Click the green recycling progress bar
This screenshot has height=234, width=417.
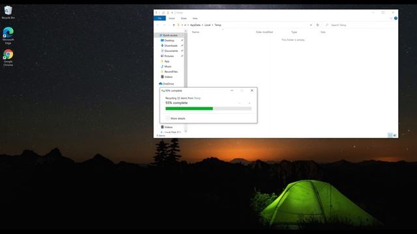coord(189,109)
